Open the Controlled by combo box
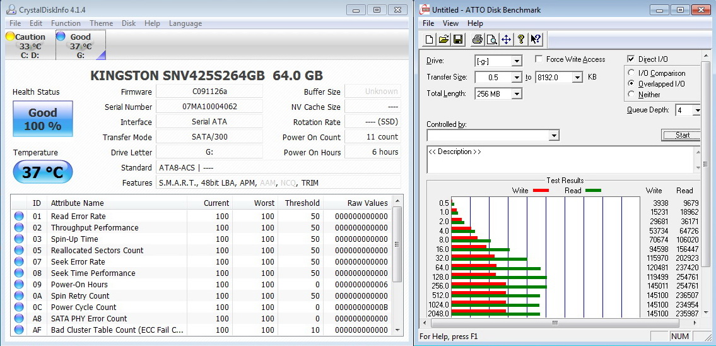716x346 pixels. click(x=554, y=136)
